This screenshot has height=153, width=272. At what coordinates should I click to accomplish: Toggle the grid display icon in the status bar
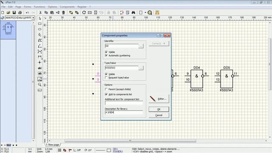(59, 150)
